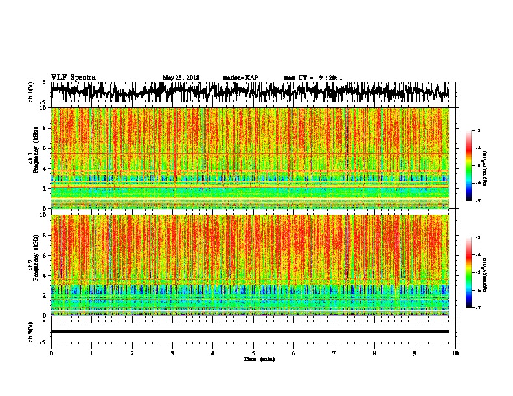Select the "start UT = 9 : 20: 1" text
The height and width of the screenshot is (396, 513).
(x=313, y=78)
